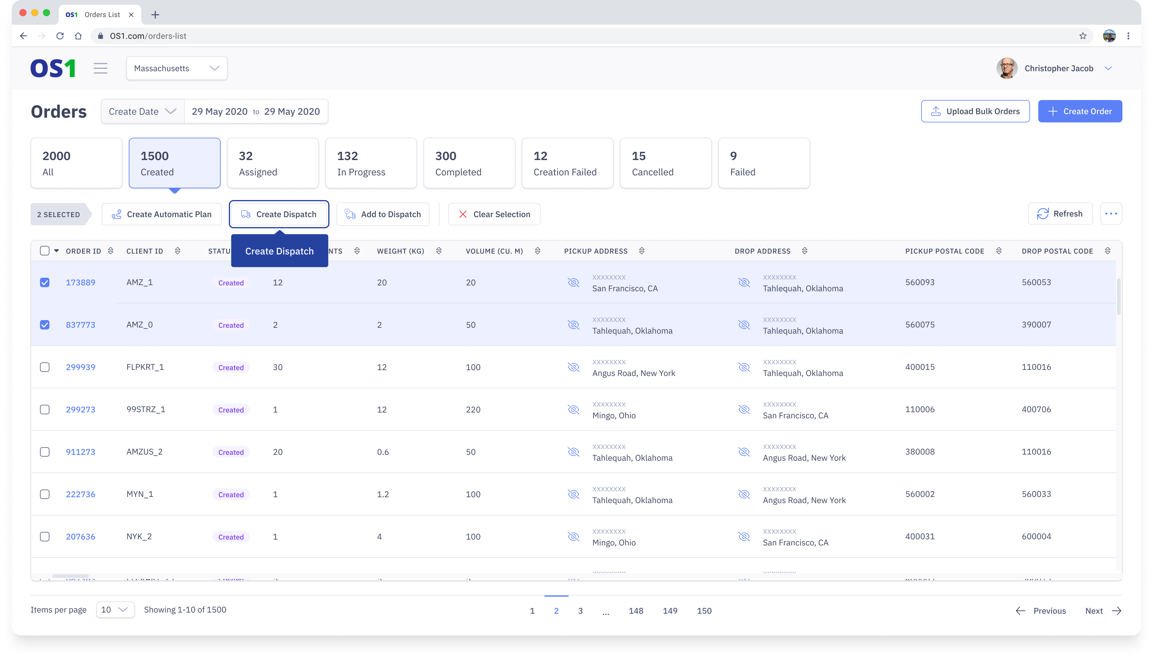
Task: Uncheck the checkbox for order 837773
Action: click(44, 325)
